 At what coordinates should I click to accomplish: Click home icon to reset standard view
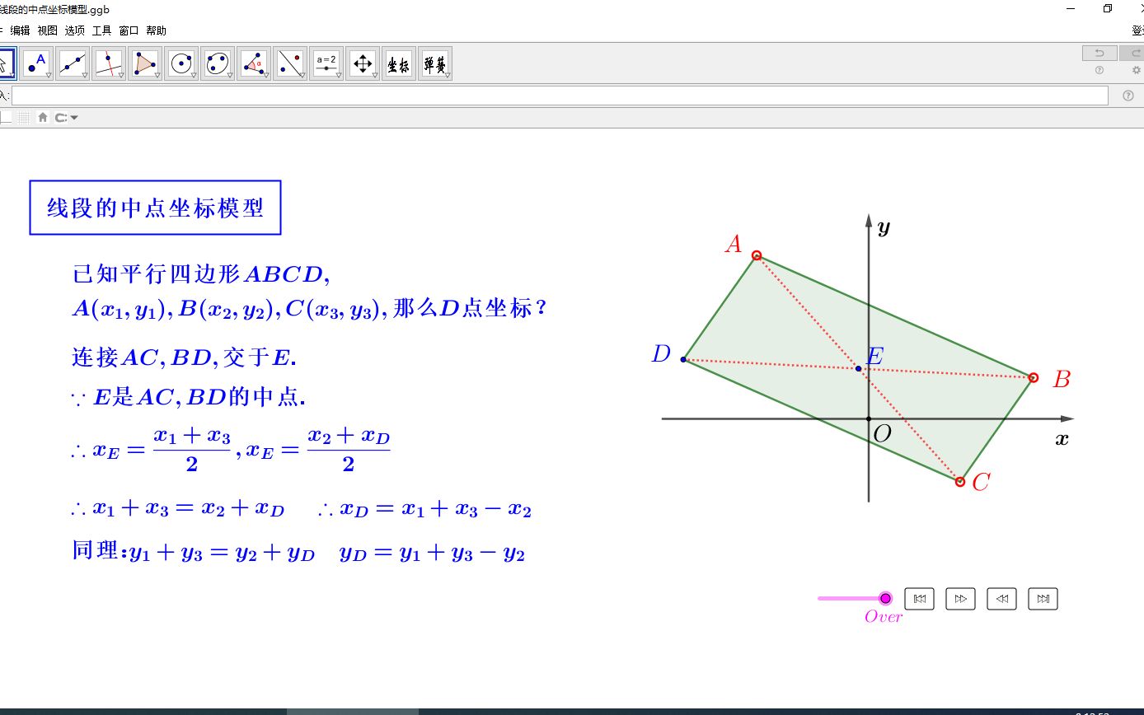pos(43,117)
